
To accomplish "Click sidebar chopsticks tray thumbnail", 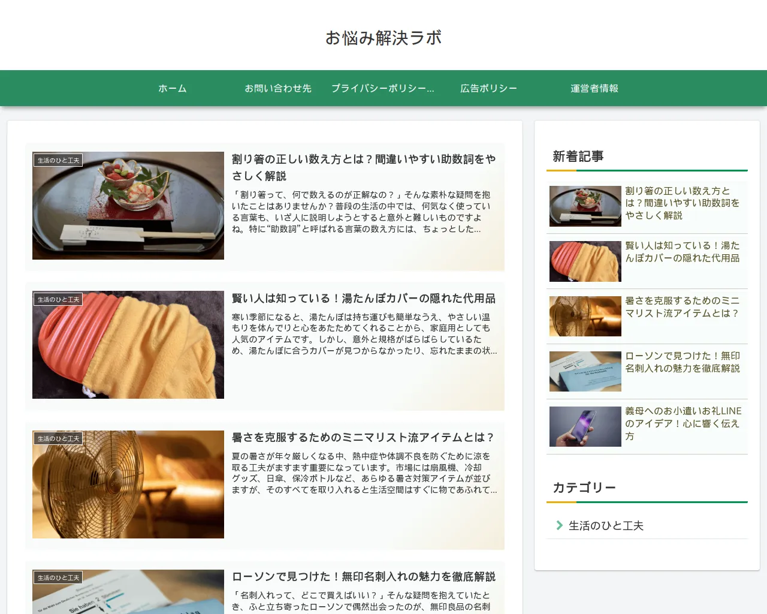I will [x=585, y=206].
